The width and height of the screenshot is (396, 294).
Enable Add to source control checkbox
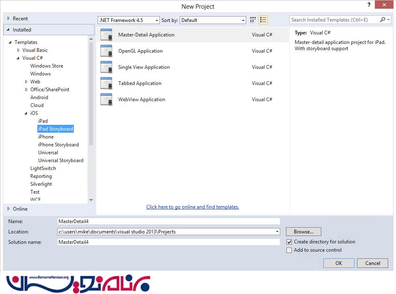[x=289, y=250]
